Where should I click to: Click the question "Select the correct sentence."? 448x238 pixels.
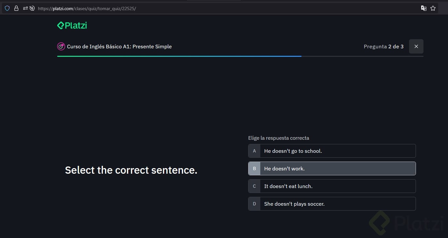tap(131, 170)
